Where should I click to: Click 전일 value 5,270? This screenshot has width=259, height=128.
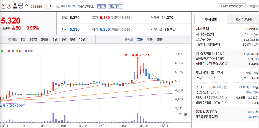click(x=75, y=18)
